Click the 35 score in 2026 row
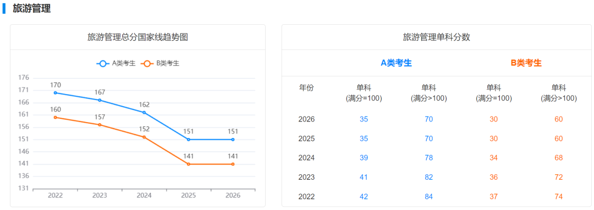 coord(364,119)
